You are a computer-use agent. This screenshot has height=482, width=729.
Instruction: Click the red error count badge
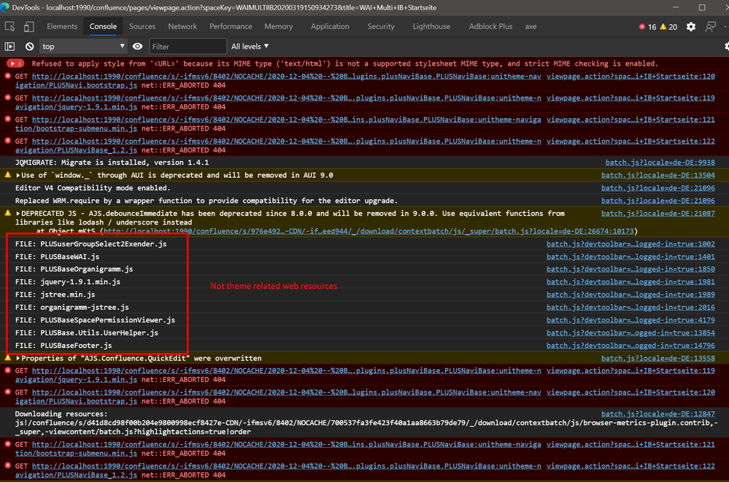[647, 27]
